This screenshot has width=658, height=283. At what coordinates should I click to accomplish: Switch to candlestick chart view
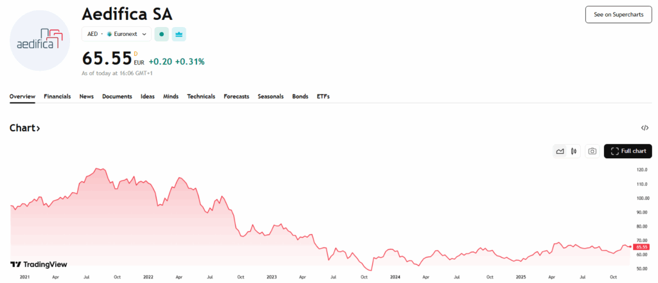click(x=574, y=151)
